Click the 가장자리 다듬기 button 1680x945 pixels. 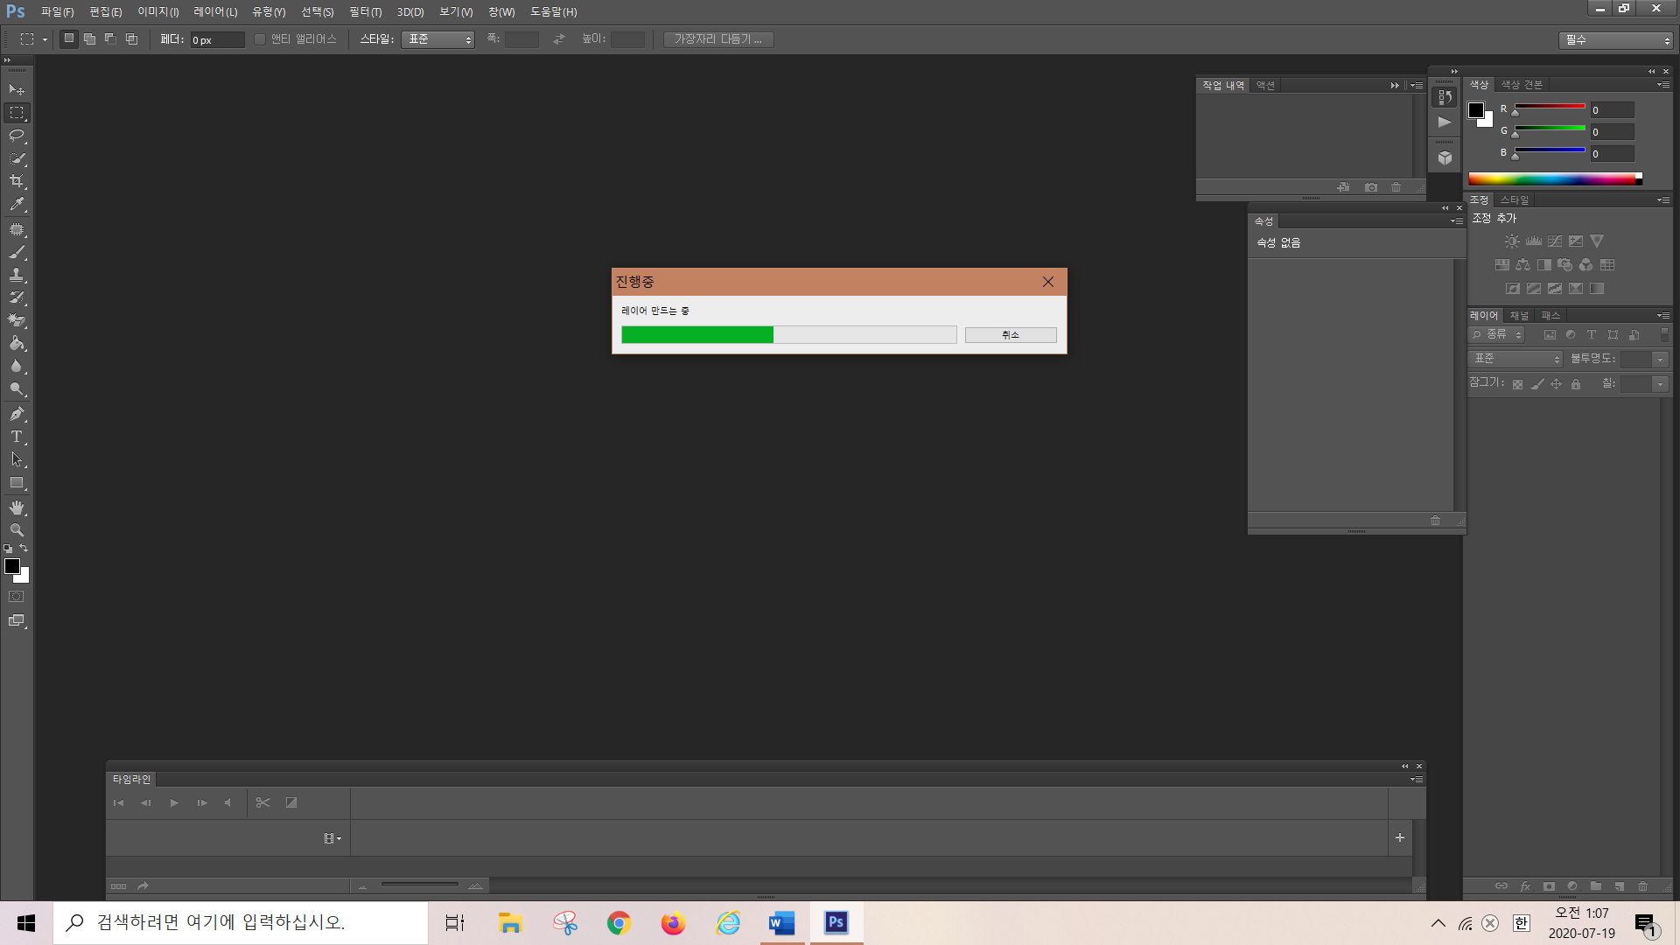click(717, 39)
